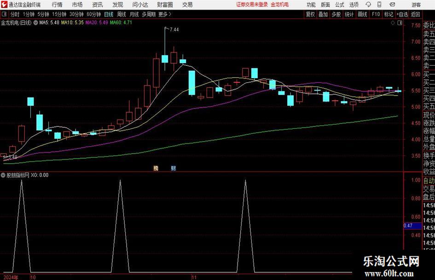Open the dropdown beside 股朋指标网 indicator
This screenshot has width=435, height=280.
pyautogui.click(x=3, y=175)
